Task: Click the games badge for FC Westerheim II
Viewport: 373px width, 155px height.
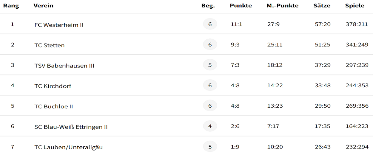Action: (x=210, y=24)
